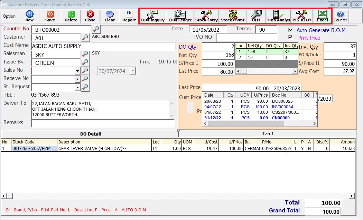Viewport: 363px width, 220px height.
Task: Click right arrow of location grid scrollbar
Action: click(295, 71)
